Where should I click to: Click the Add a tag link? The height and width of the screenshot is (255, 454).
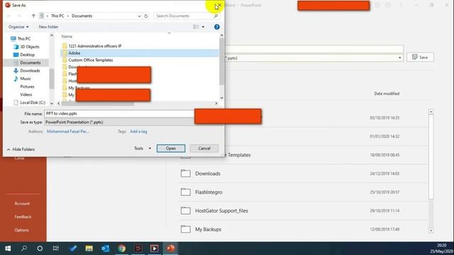pyautogui.click(x=138, y=132)
